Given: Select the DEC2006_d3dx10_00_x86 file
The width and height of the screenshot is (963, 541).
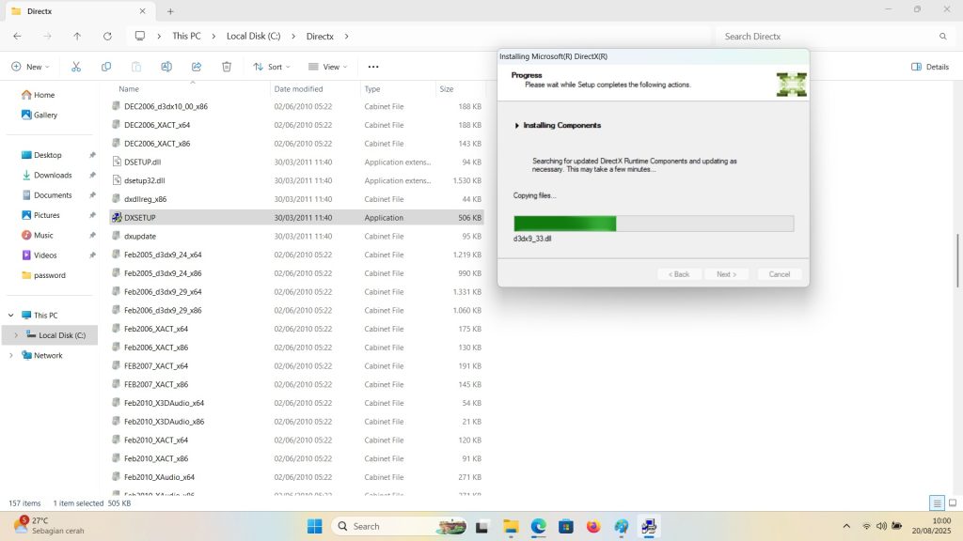Looking at the screenshot, I should click(x=296, y=106).
